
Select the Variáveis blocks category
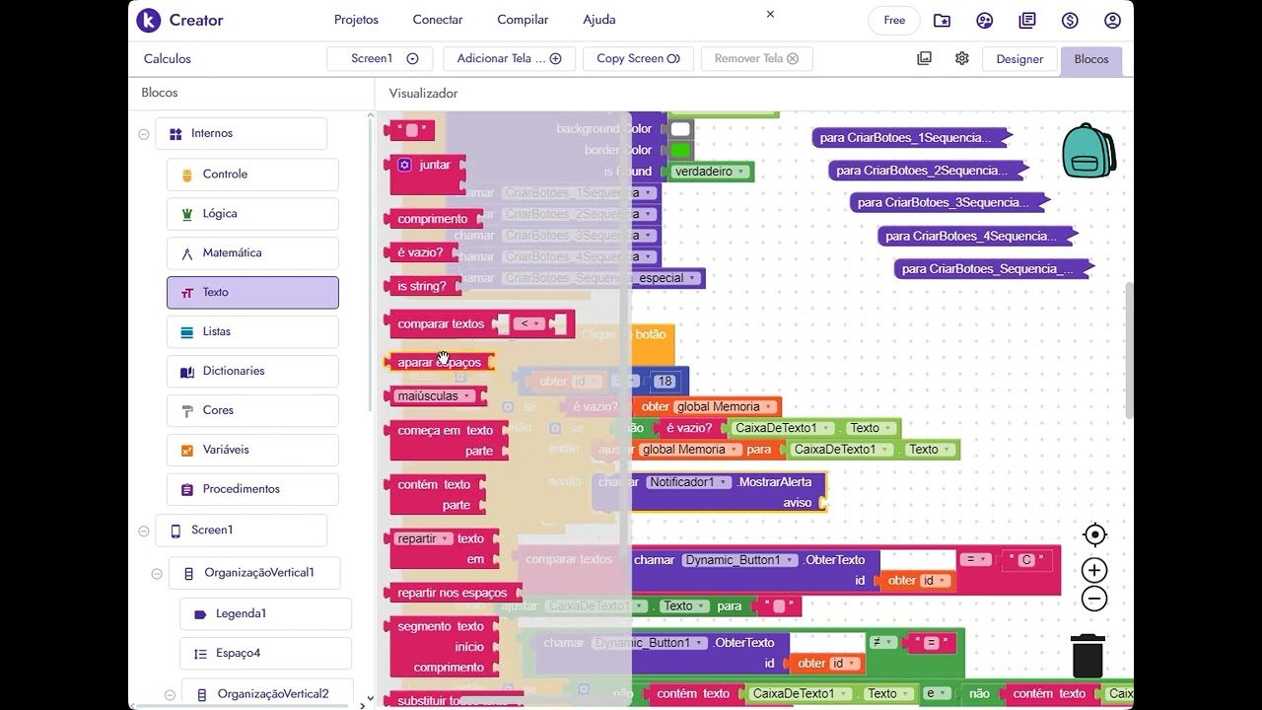pos(252,451)
